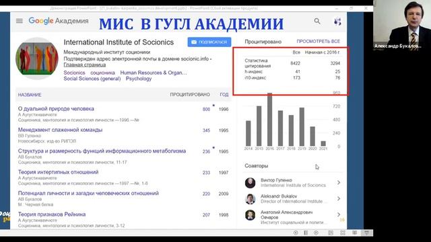Click the total citations value 8422
431x242 pixels.
pyautogui.click(x=295, y=63)
